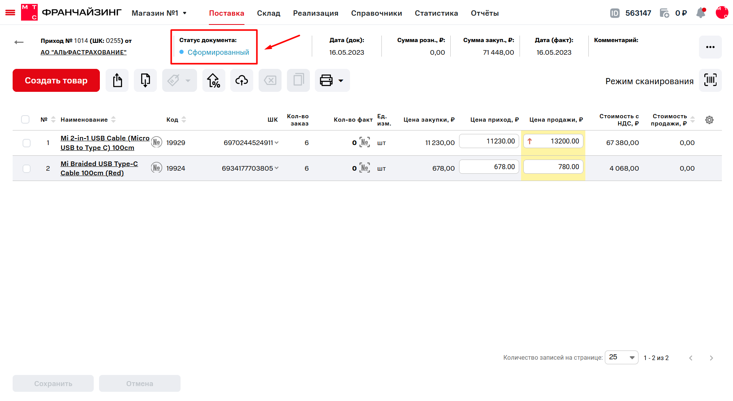This screenshot has height=401, width=733.
Task: Click serial number scan icon in row 1
Action: [365, 142]
